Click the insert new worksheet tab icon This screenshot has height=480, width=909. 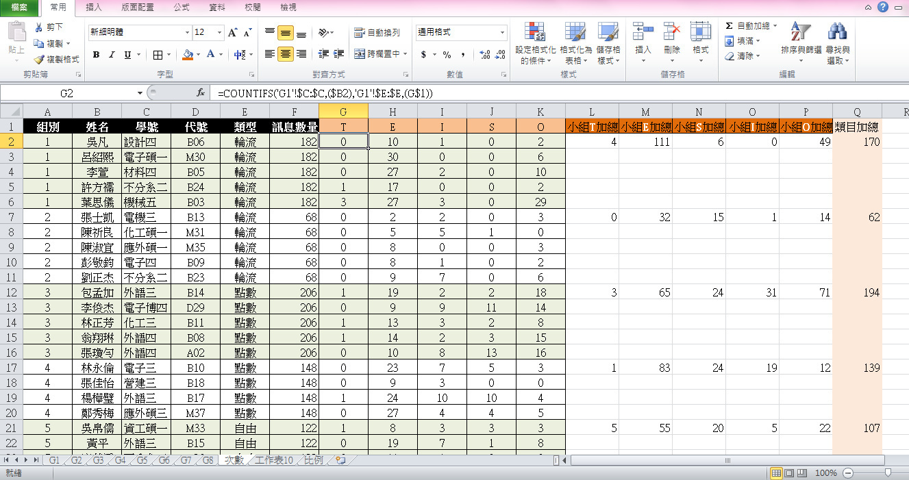340,461
